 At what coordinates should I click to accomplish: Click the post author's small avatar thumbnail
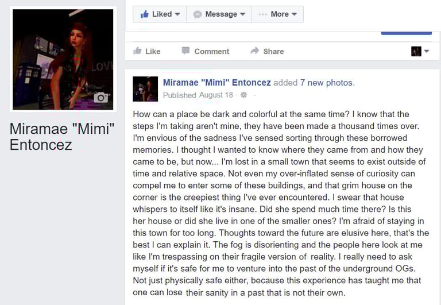[145, 89]
